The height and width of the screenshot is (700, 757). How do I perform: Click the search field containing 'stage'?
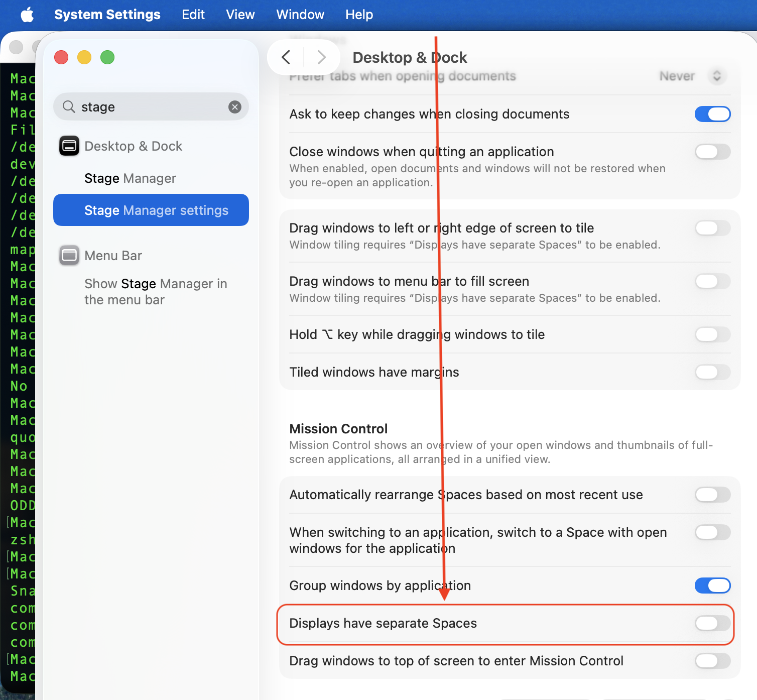[151, 106]
